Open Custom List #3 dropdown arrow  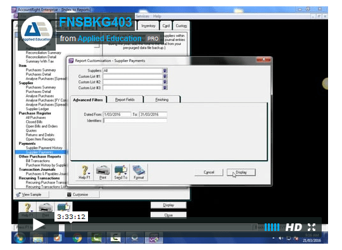pos(165,87)
